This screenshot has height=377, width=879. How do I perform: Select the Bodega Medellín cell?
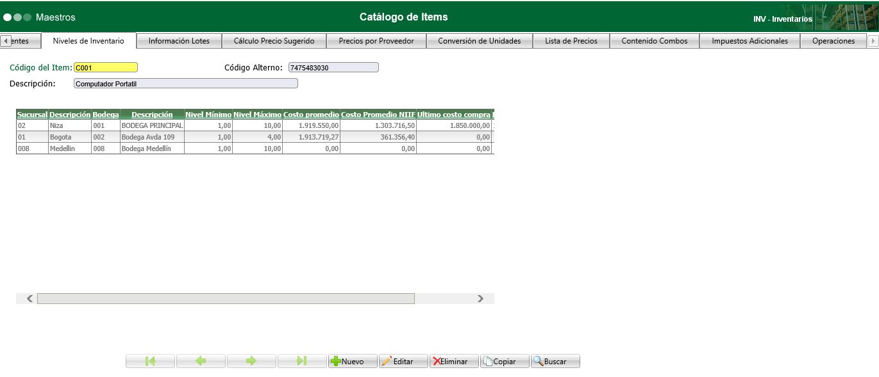coord(152,148)
